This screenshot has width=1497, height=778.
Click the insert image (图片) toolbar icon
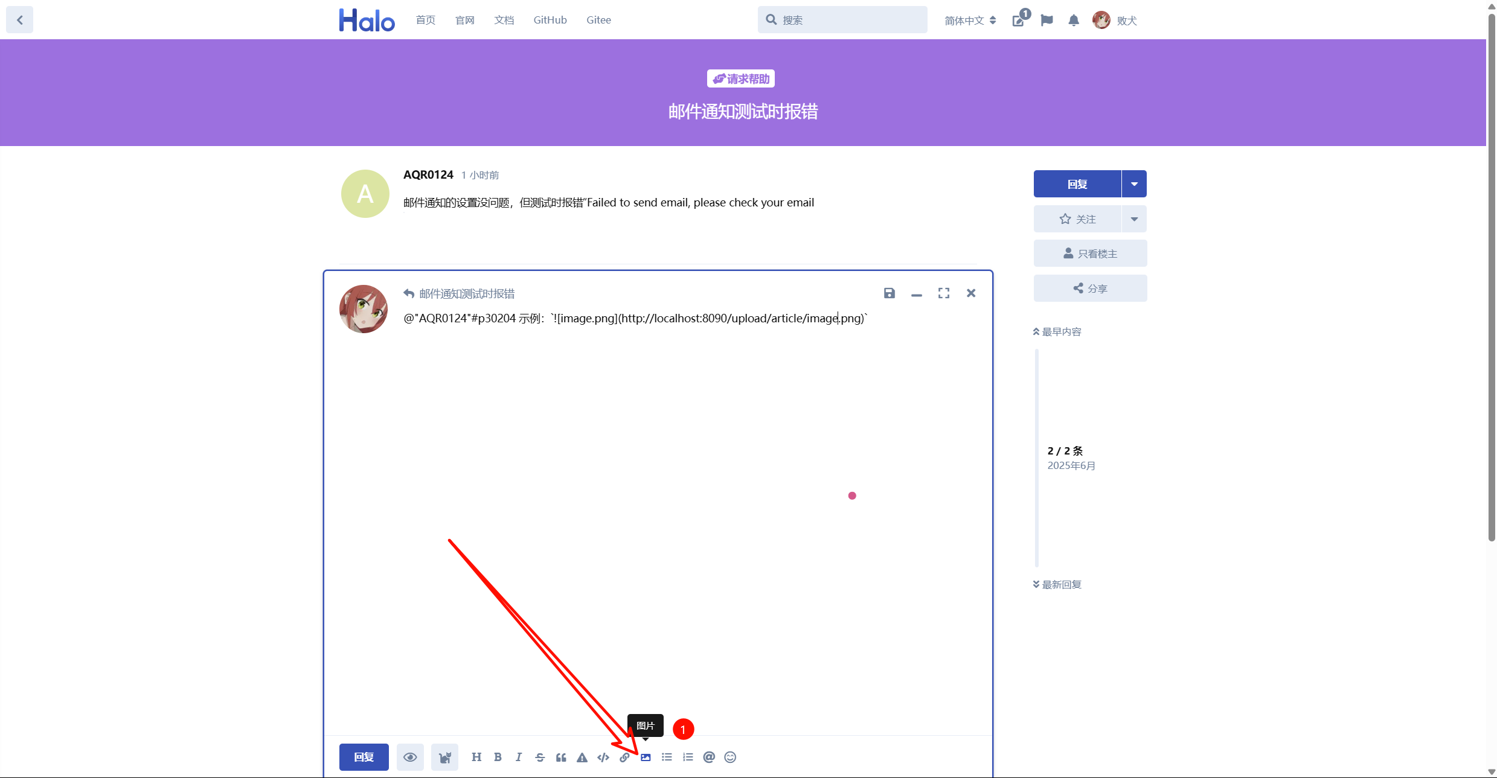(646, 757)
